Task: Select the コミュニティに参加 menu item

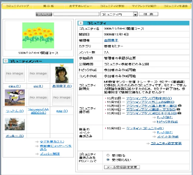Action: [112, 6]
